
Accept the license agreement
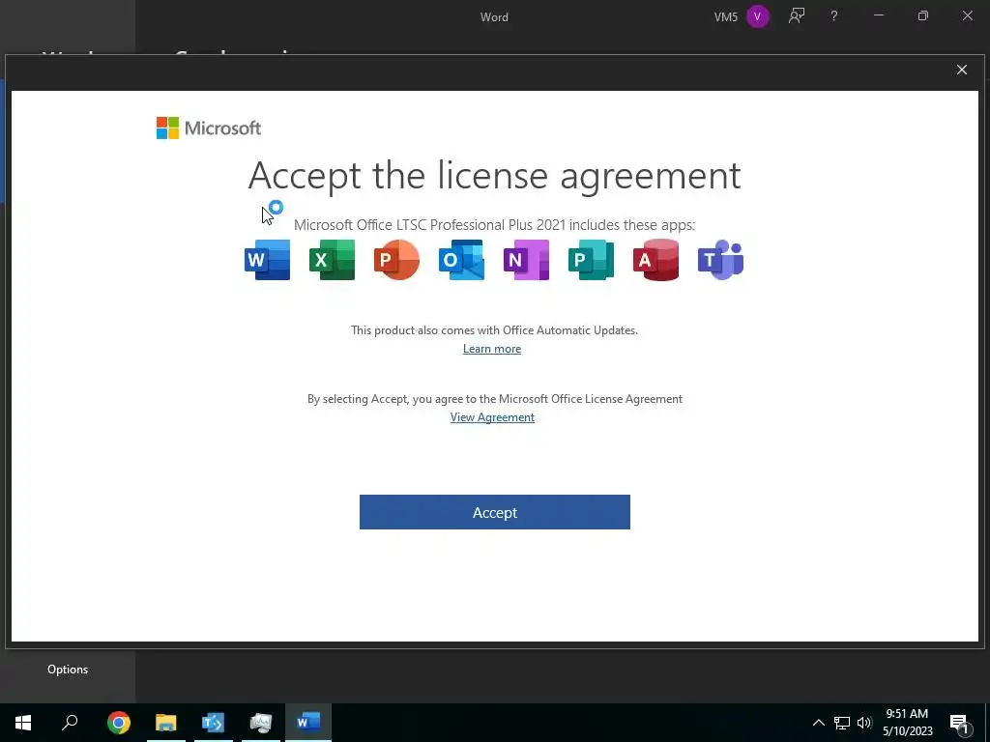point(494,512)
